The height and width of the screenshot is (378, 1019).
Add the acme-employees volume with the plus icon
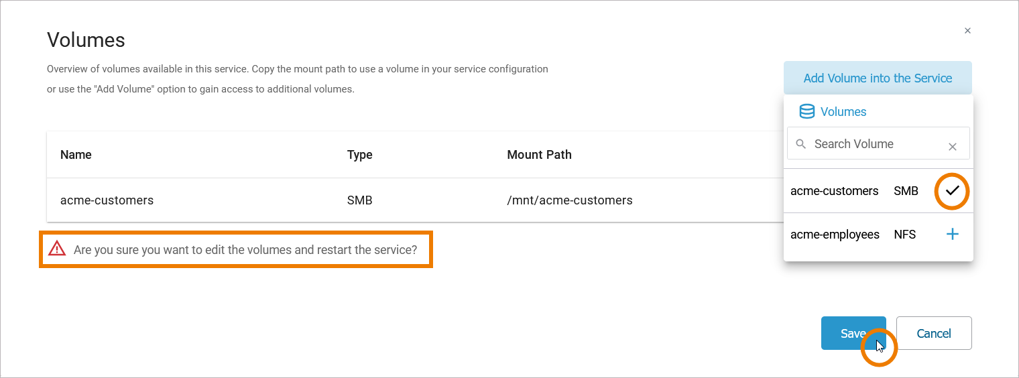[x=952, y=234]
